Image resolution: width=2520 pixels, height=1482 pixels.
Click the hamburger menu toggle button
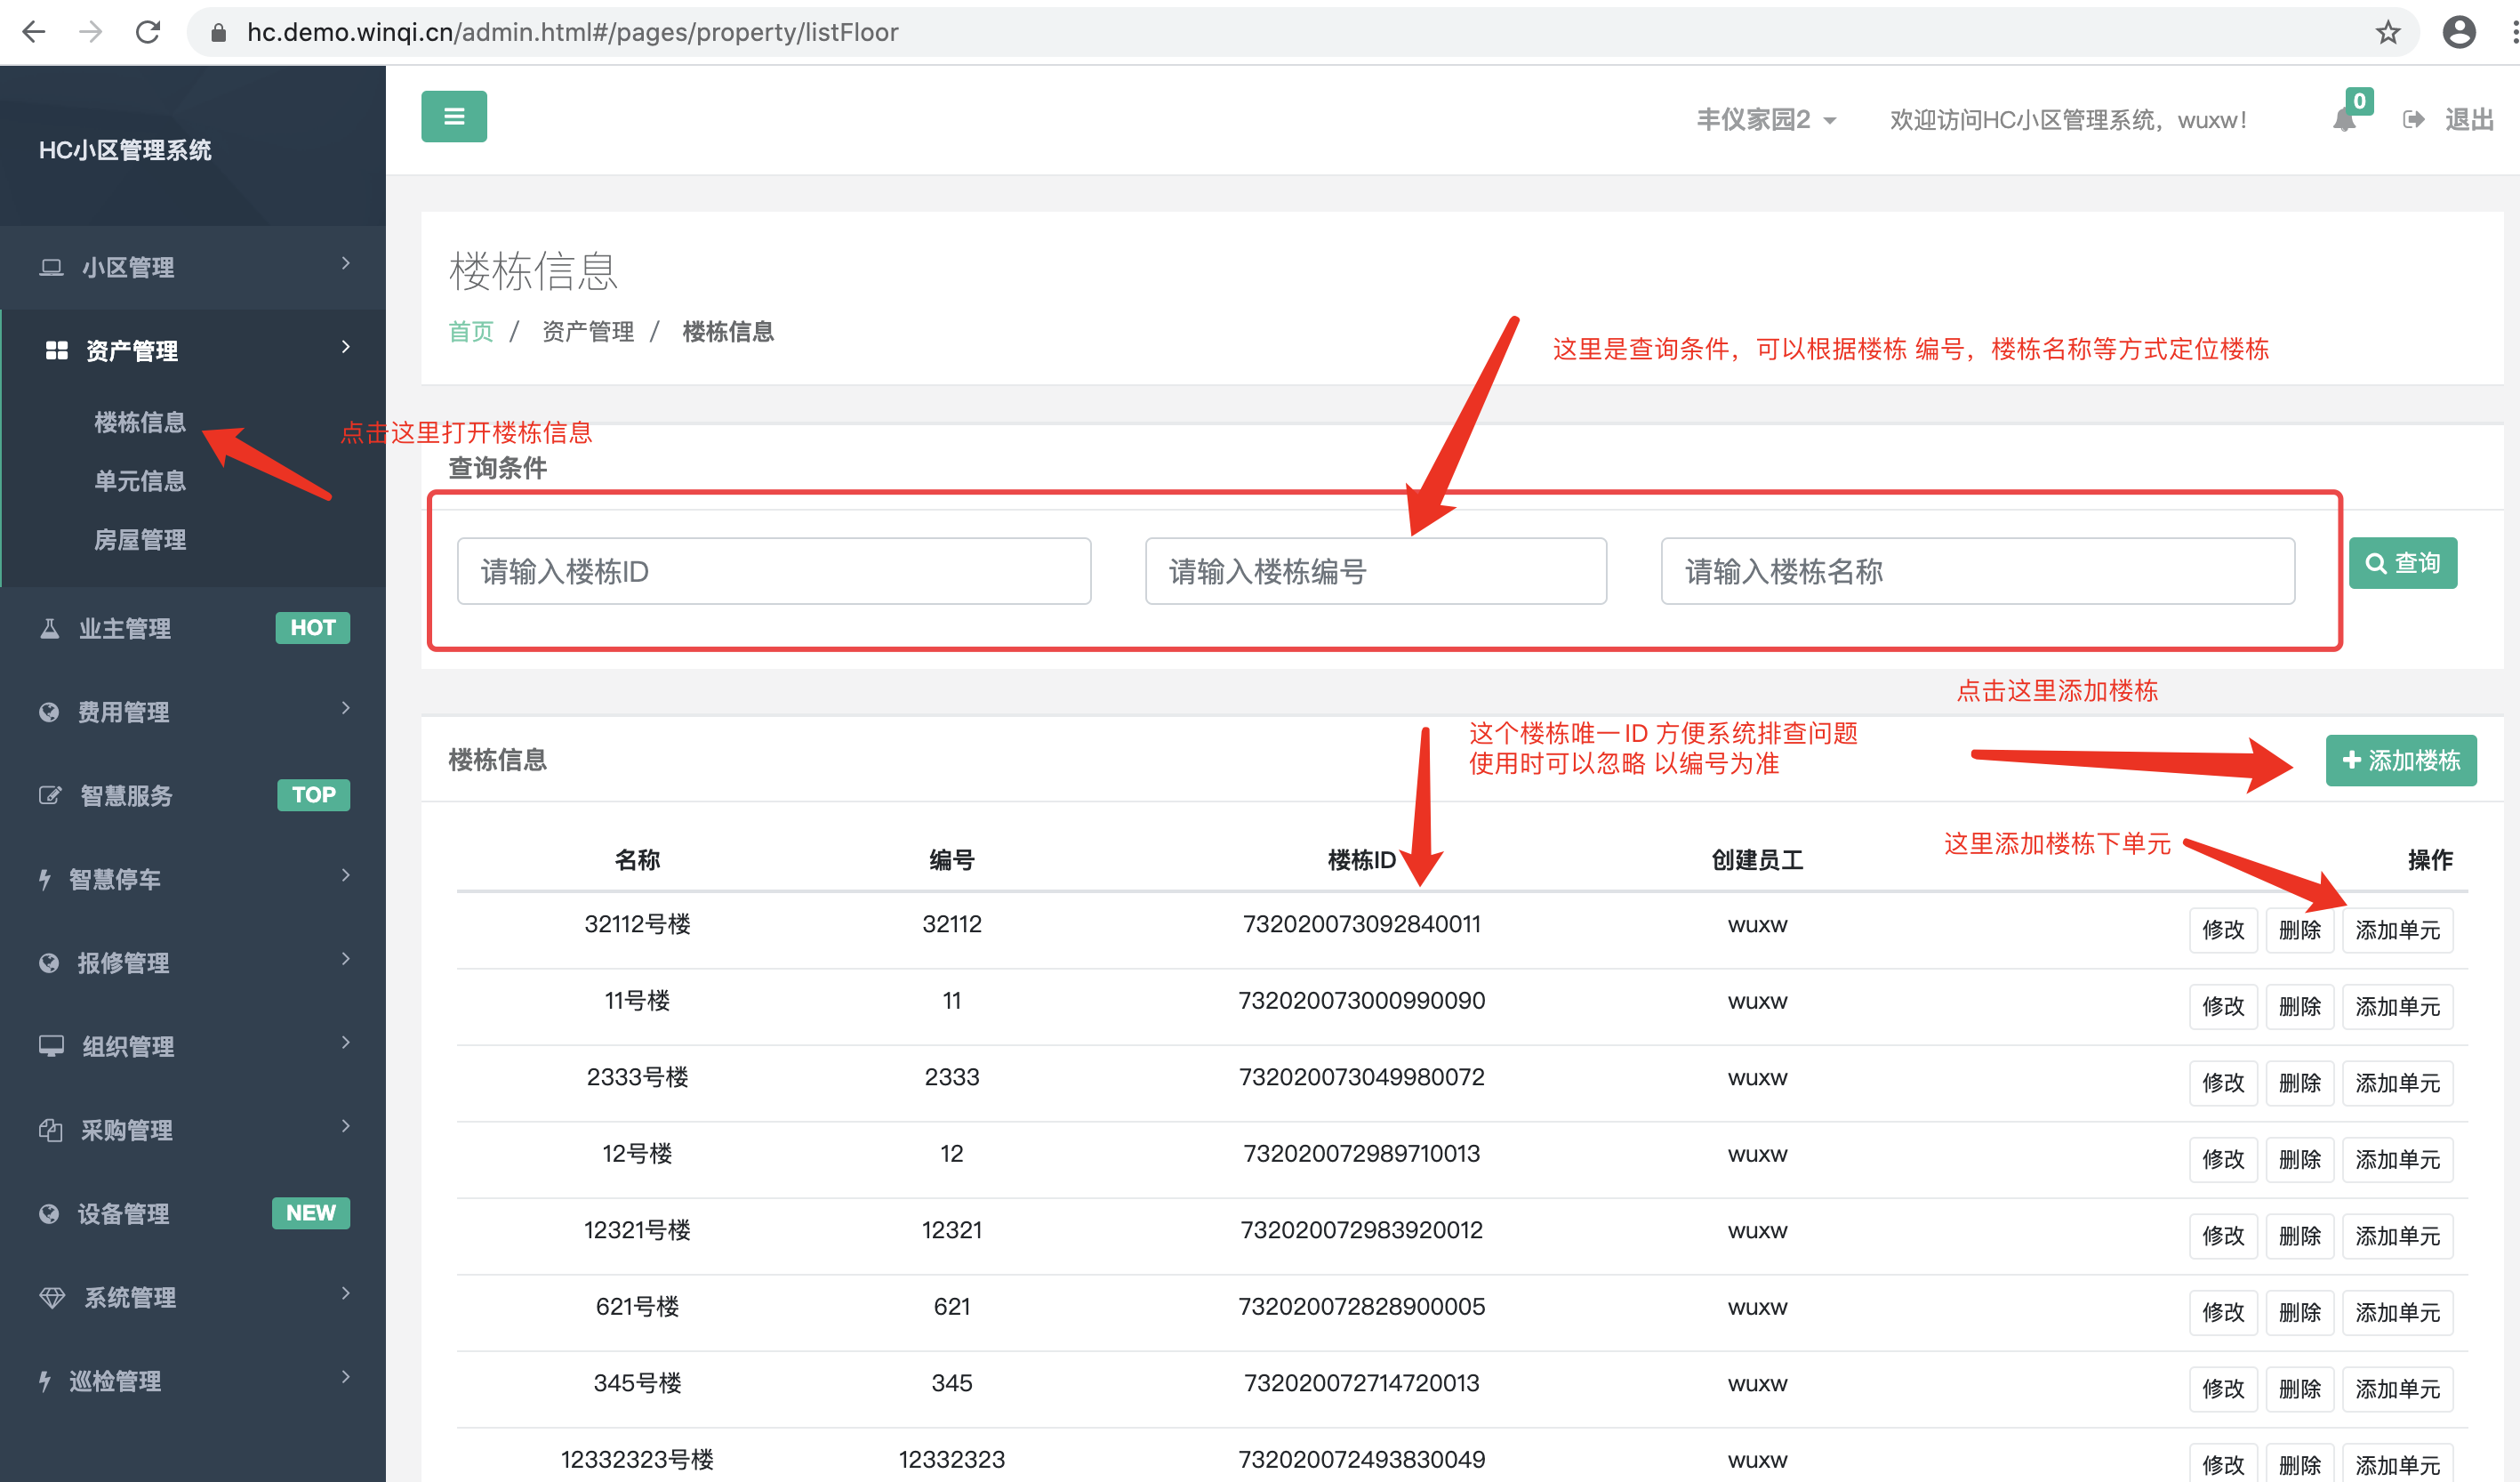[x=453, y=116]
